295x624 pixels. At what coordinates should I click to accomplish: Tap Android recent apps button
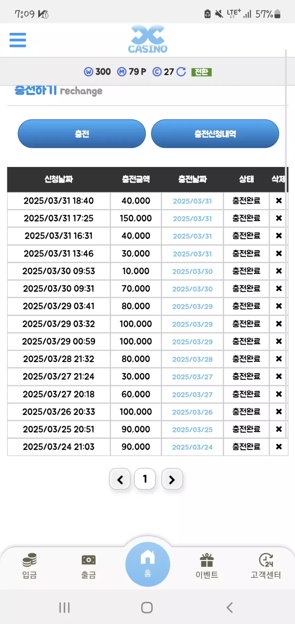(65, 608)
